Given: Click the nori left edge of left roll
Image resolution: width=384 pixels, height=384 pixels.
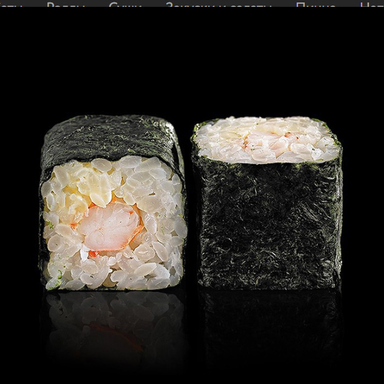Looking at the screenshot, I should pos(44,206).
